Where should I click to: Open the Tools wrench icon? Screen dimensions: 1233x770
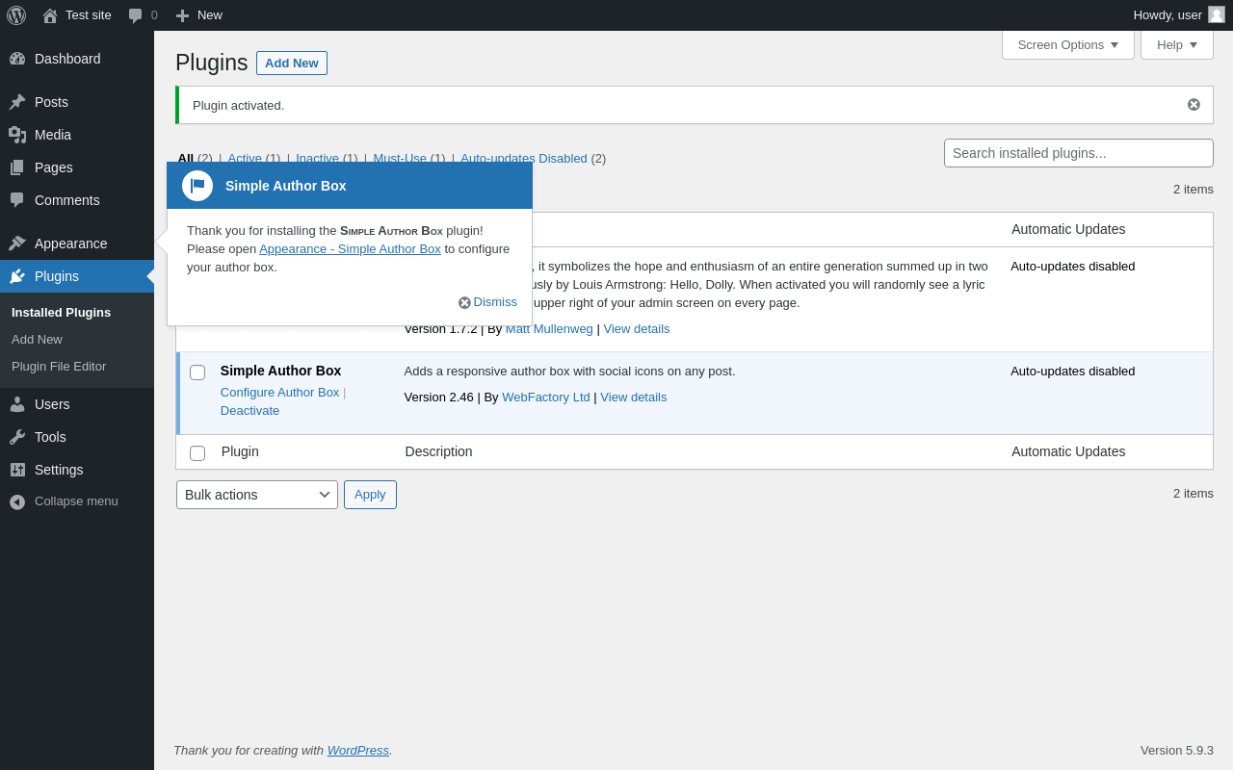pyautogui.click(x=17, y=437)
